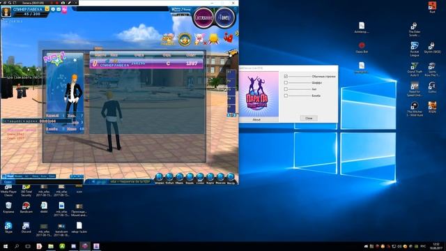Click the Пара Па logo image
Screen dimensions: 446x251
(x=259, y=93)
